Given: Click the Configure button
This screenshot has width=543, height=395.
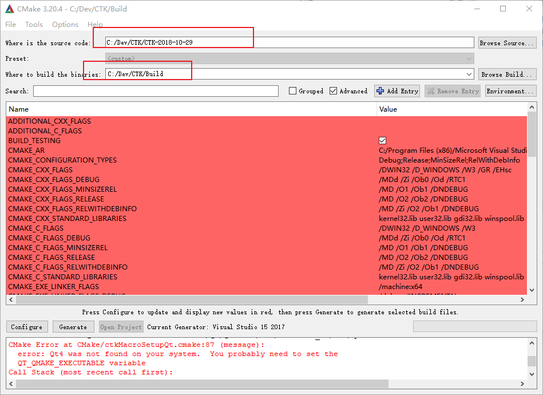Looking at the screenshot, I should pyautogui.click(x=27, y=327).
